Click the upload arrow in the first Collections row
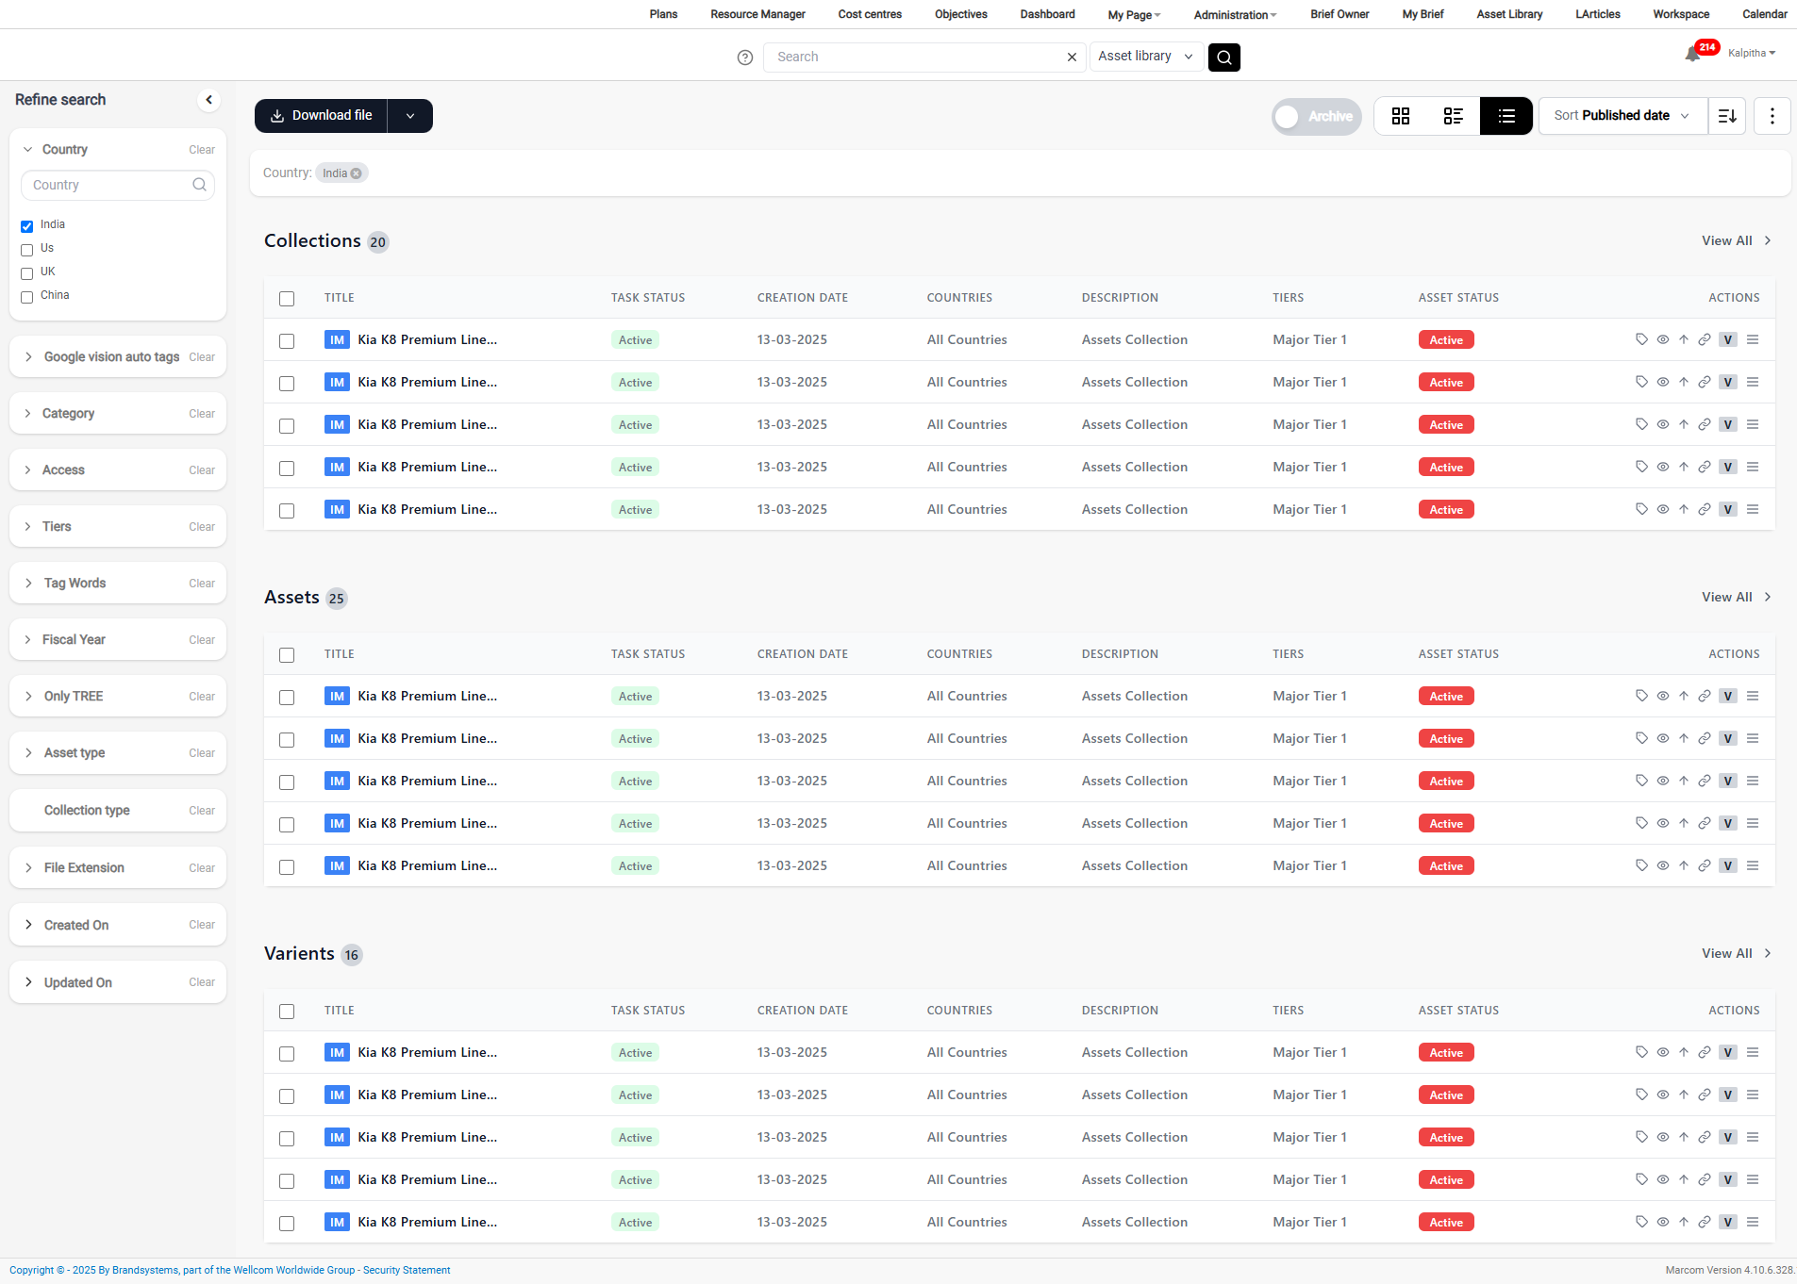This screenshot has height=1284, width=1797. click(1684, 339)
